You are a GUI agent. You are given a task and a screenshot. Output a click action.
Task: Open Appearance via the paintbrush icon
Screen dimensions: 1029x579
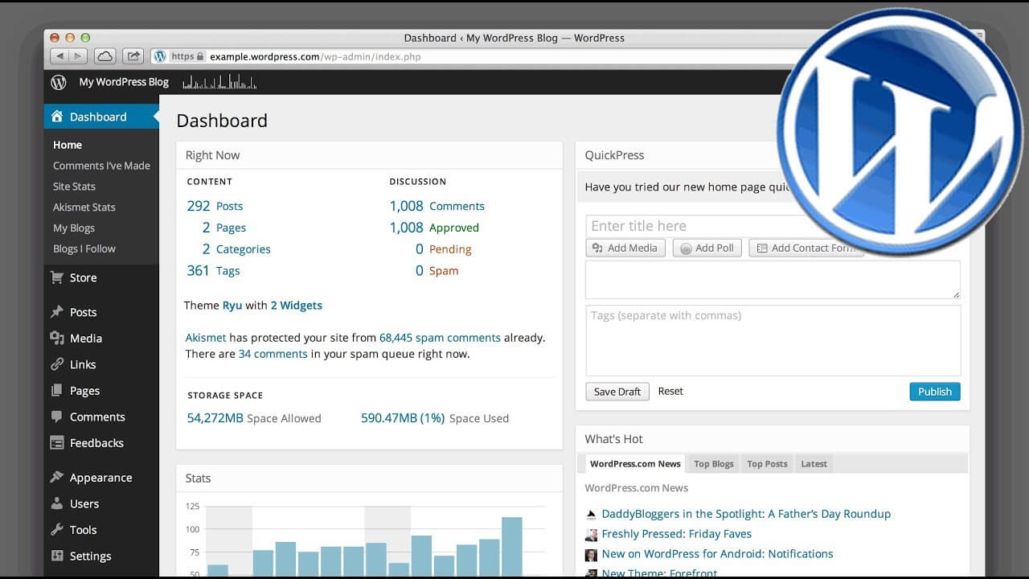click(57, 477)
